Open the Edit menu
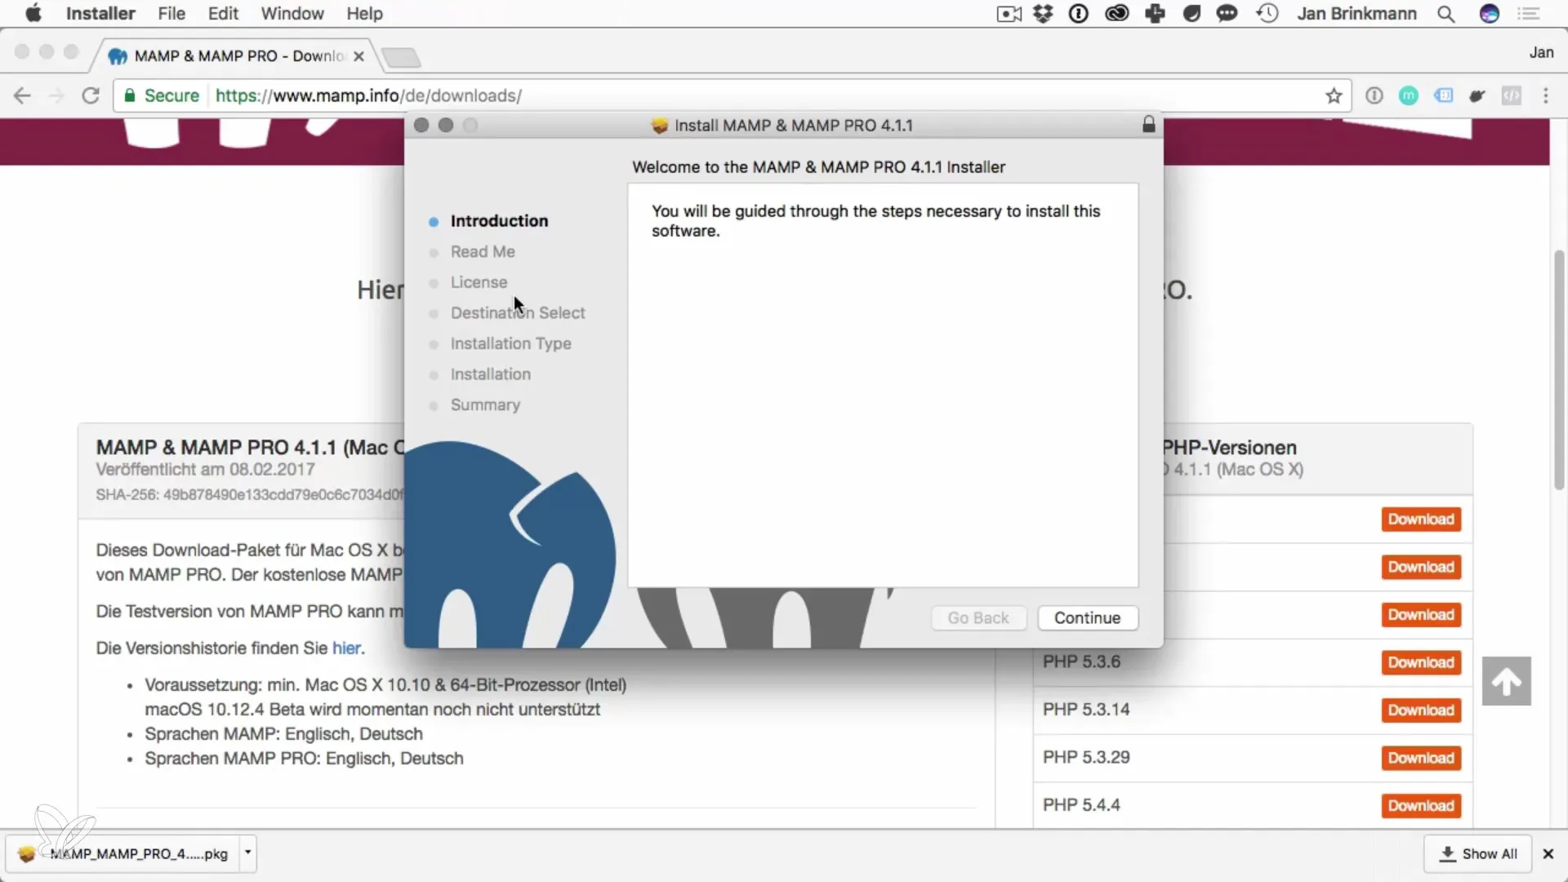Image resolution: width=1568 pixels, height=882 pixels. click(x=223, y=13)
